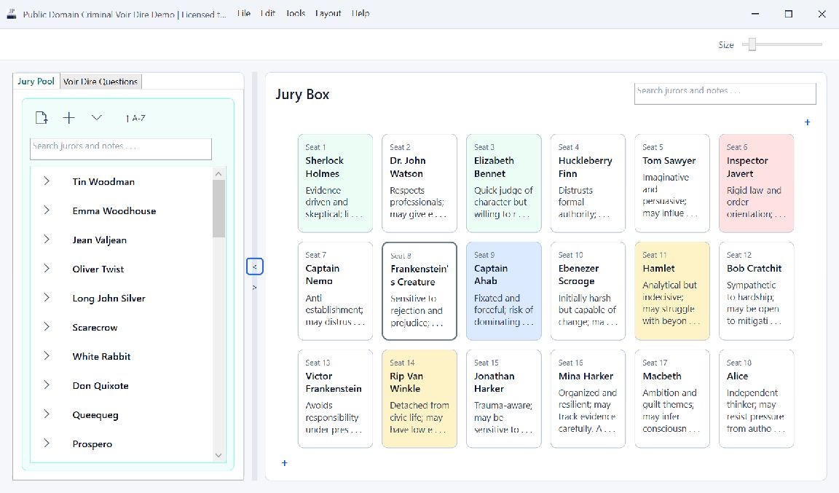Click the Tin Woodman name in the pool

tap(103, 181)
